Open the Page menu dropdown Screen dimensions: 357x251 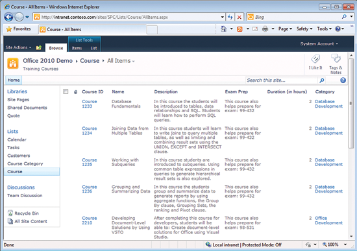click(x=285, y=29)
